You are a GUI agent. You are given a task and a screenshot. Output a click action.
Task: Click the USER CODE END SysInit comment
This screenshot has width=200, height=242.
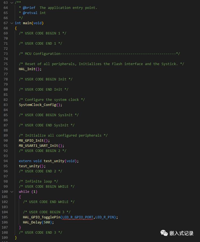(x=46, y=125)
